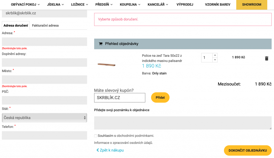Screen dimensions: 274x158
Task: Click the Showroom button
Action: (x=252, y=5)
